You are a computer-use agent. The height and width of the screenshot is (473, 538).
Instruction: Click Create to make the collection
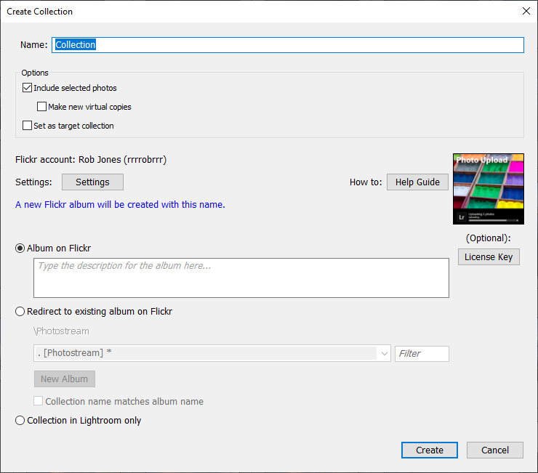[429, 450]
